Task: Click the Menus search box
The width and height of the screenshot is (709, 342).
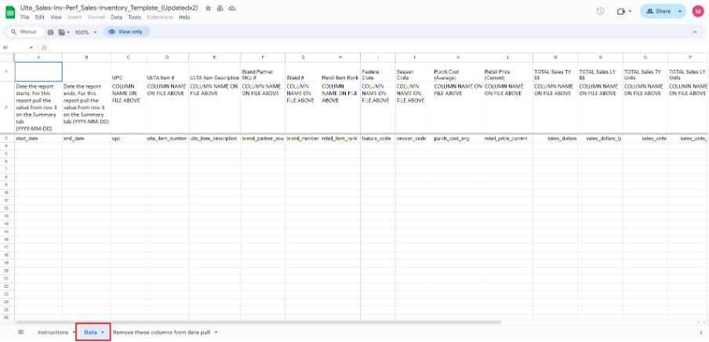Action: point(24,32)
